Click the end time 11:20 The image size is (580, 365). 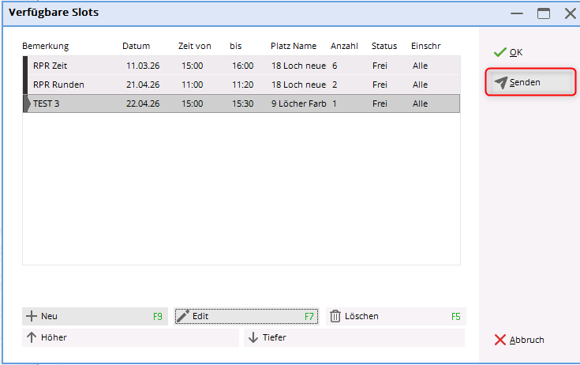pos(243,85)
